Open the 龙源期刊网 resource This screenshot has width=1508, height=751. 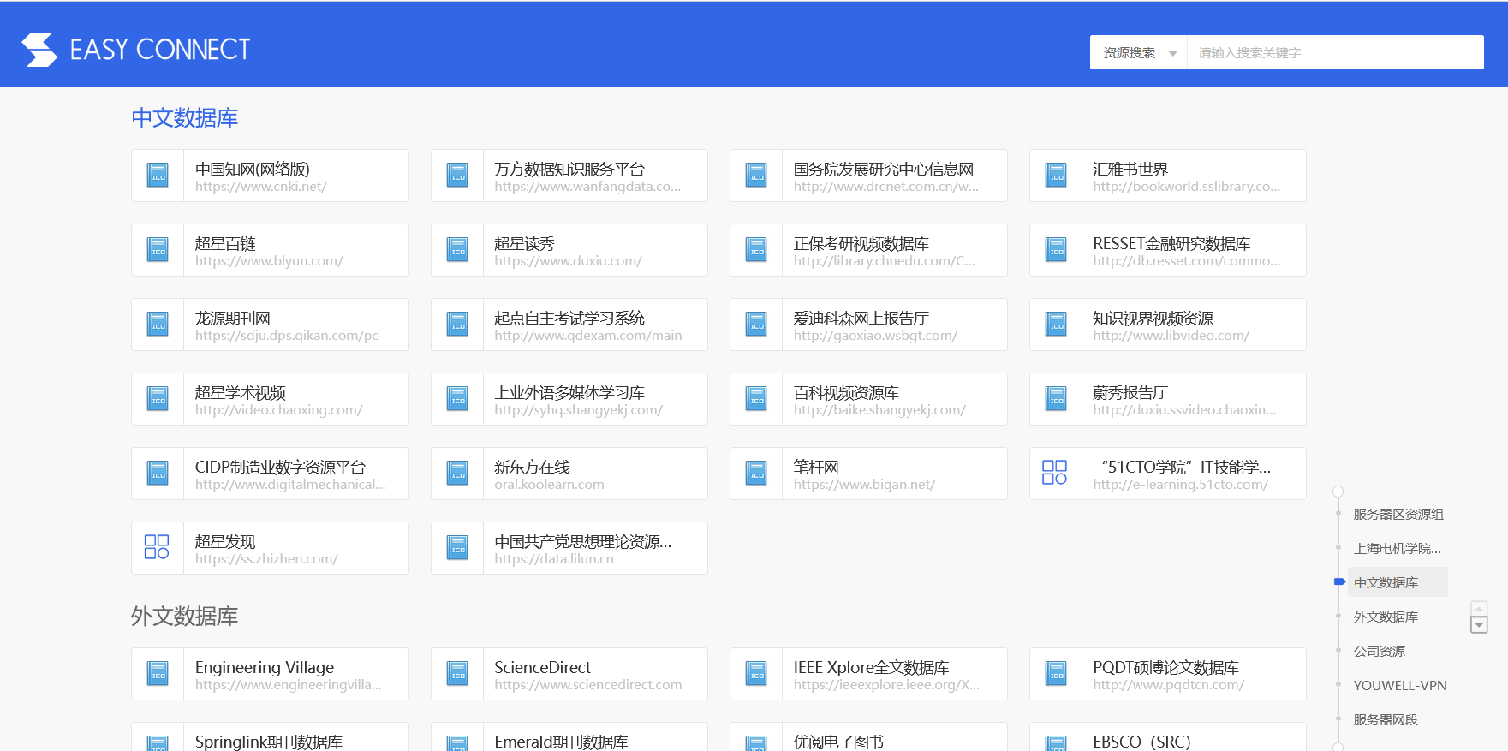[270, 325]
